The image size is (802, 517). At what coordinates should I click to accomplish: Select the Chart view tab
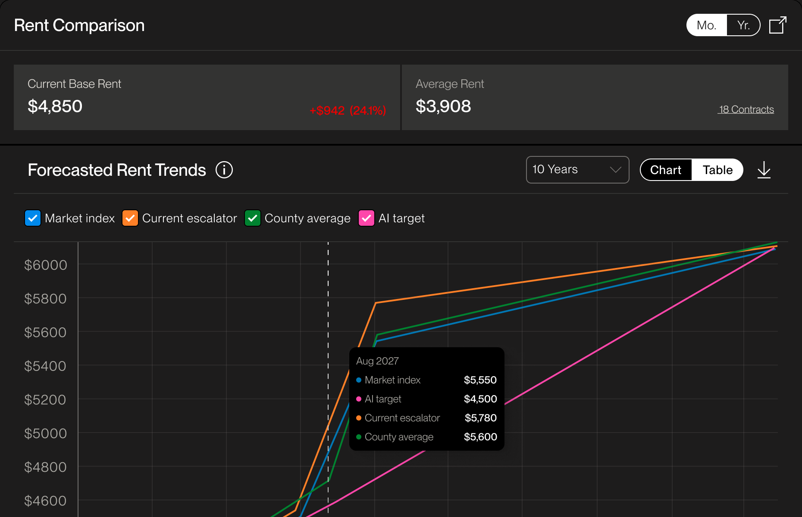point(666,170)
